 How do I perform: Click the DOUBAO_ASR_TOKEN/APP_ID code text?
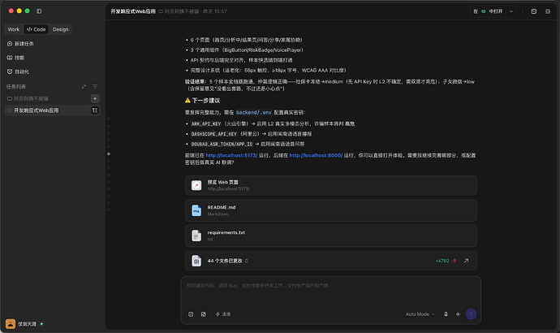(x=222, y=144)
